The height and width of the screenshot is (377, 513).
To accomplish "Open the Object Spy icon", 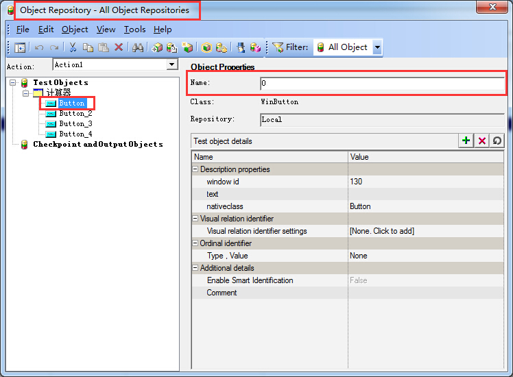I will 241,48.
